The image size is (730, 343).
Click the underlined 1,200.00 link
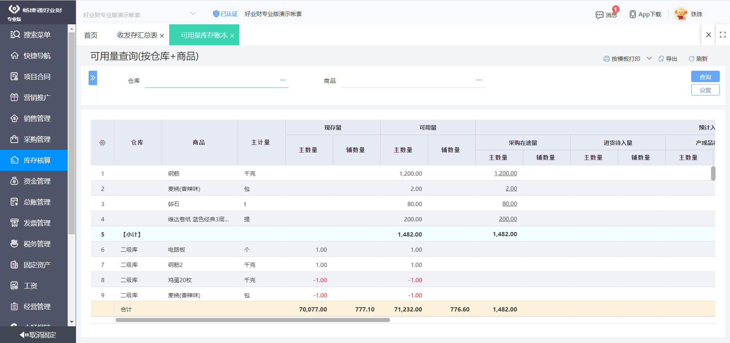(x=505, y=173)
